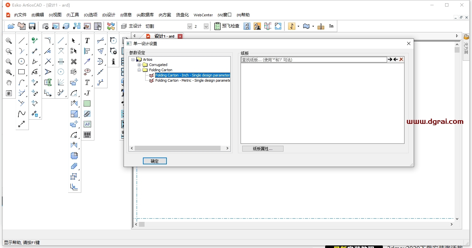Click the four blue triangles fit icon

278,26
